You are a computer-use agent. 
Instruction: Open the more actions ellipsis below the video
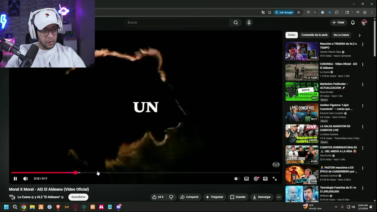click(279, 197)
